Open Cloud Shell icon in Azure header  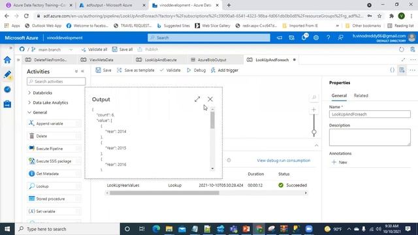click(280, 38)
